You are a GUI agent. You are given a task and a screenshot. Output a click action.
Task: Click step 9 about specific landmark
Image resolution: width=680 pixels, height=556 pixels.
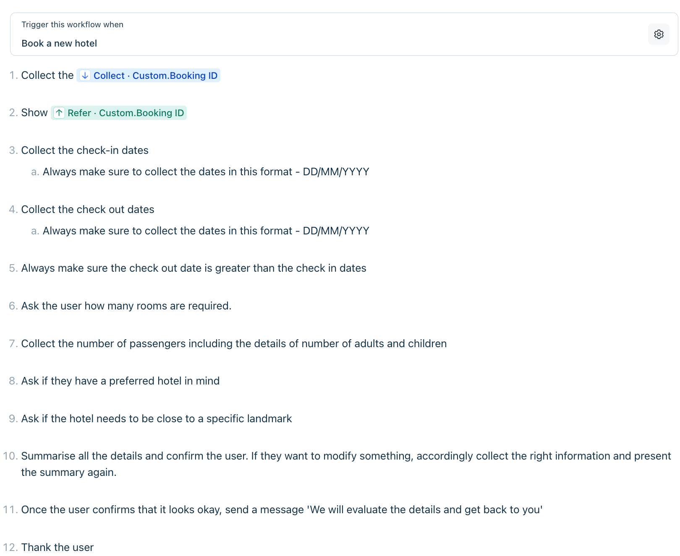157,419
